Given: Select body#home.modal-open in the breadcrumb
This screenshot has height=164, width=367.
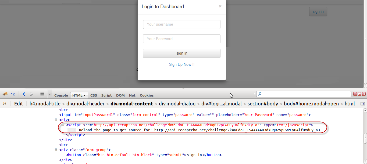Looking at the screenshot, I should pos(311,104).
